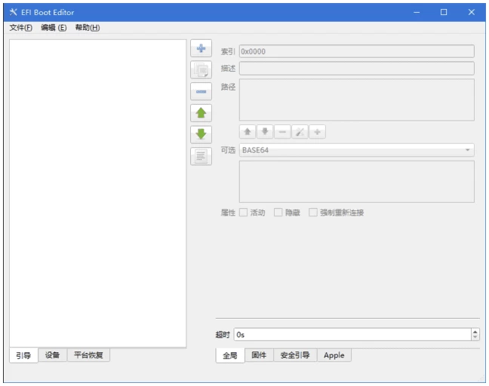Click the blue plus add boot entry button
Viewport: 489px width, 386px height.
coord(201,50)
